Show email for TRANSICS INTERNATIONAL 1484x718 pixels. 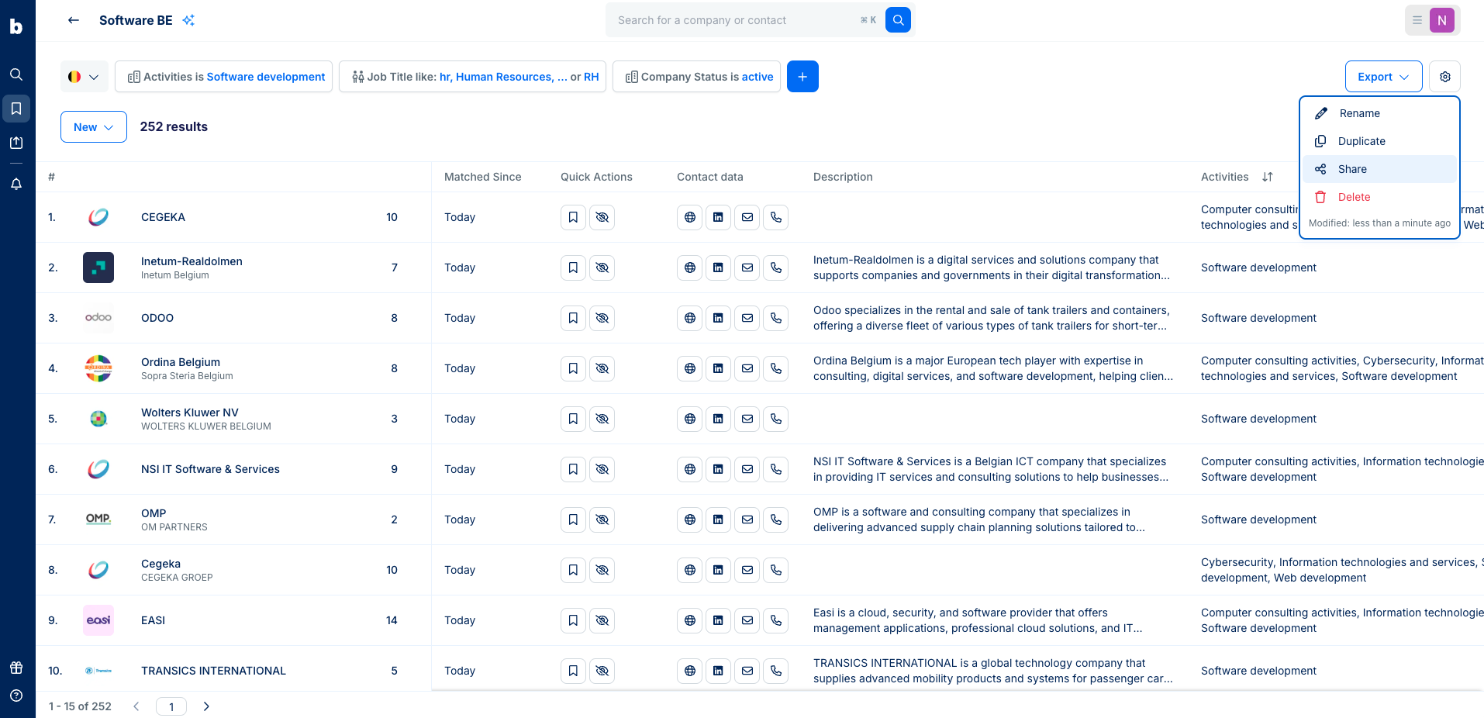coord(747,671)
